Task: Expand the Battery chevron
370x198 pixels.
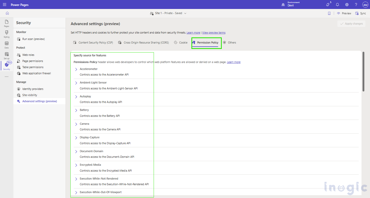Action: [76, 110]
